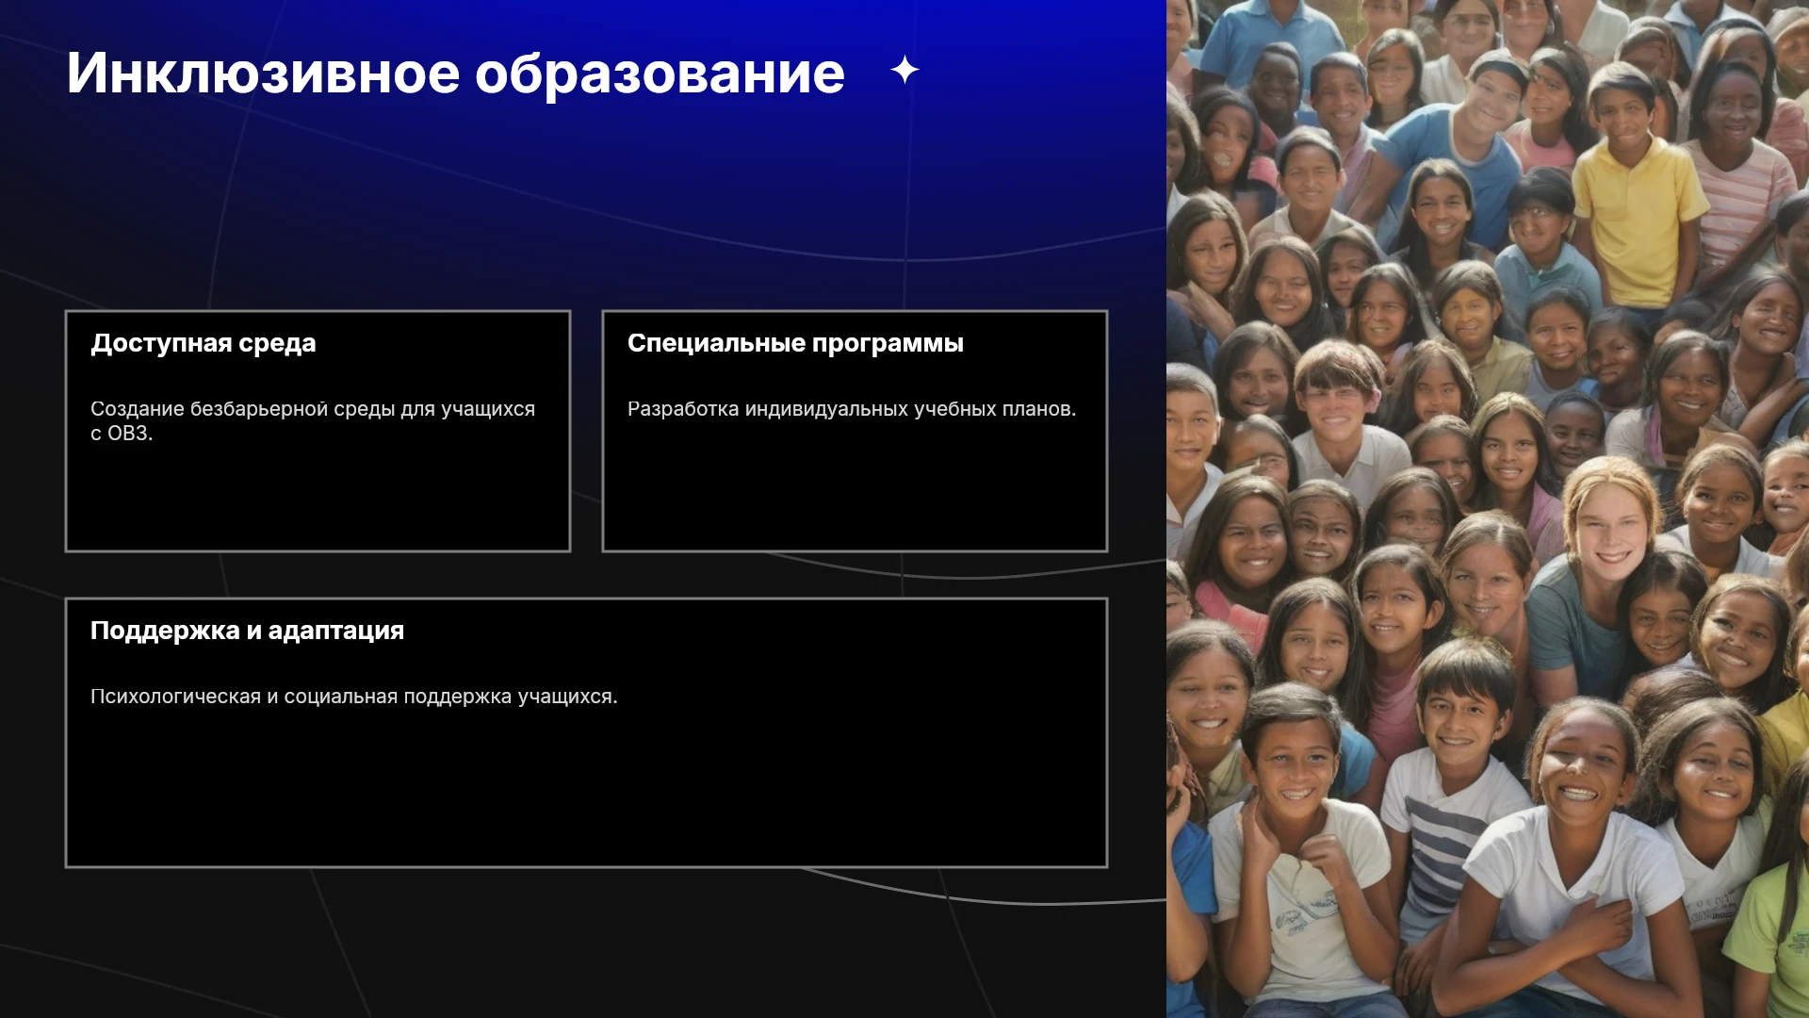Click the "Специальные программы" card heading

point(795,343)
